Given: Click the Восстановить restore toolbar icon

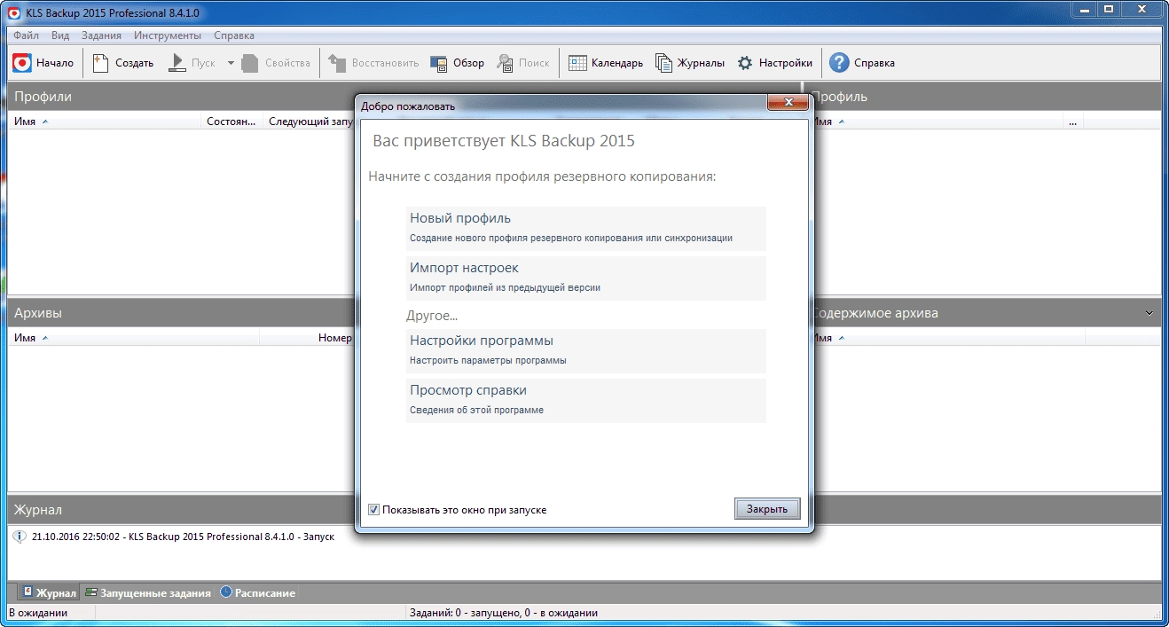Looking at the screenshot, I should (x=336, y=63).
